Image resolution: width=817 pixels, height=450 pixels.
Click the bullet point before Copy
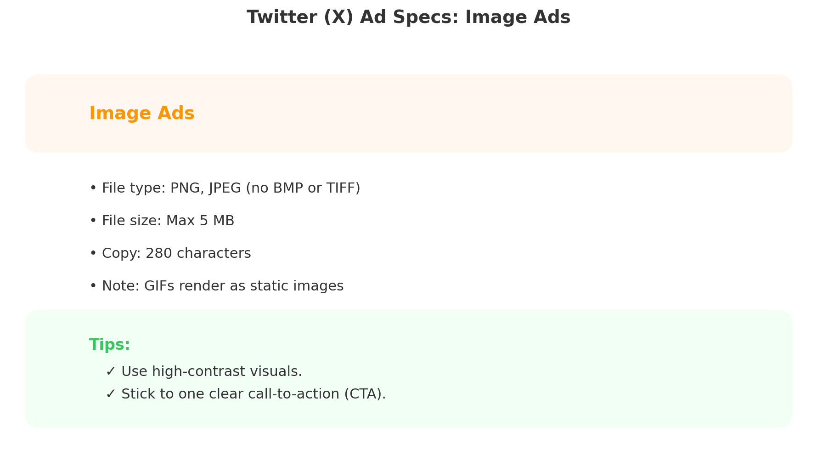coord(93,253)
